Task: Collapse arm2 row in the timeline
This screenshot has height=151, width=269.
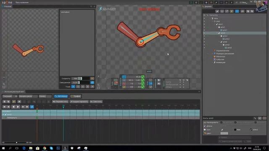Action: pyautogui.click(x=3, y=115)
